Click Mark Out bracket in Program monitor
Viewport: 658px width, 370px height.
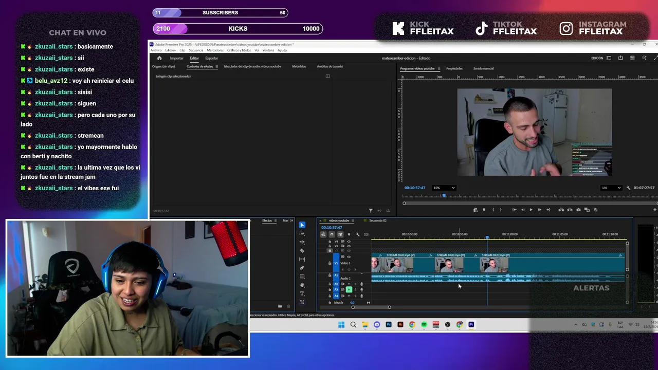point(501,210)
